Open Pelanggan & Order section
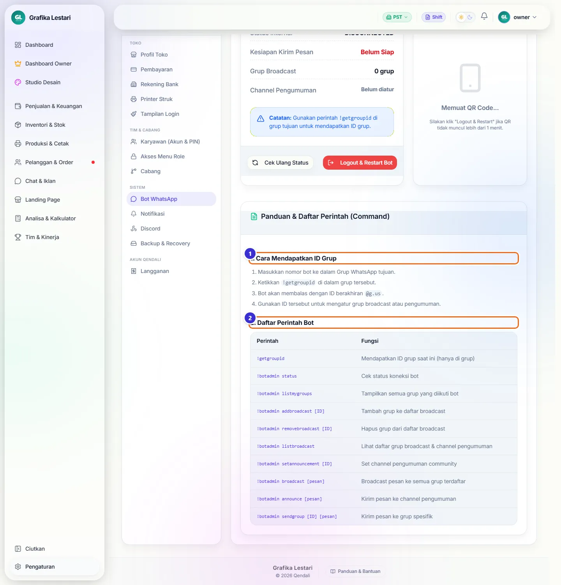Viewport: 561px width, 585px height. point(55,162)
